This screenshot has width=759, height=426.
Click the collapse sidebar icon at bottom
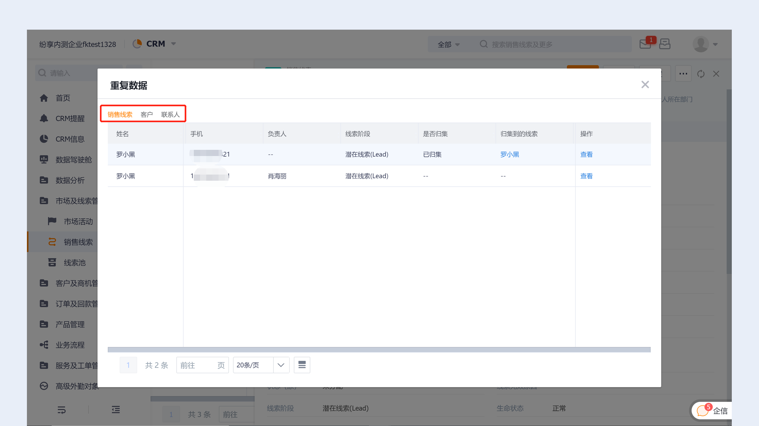(116, 410)
